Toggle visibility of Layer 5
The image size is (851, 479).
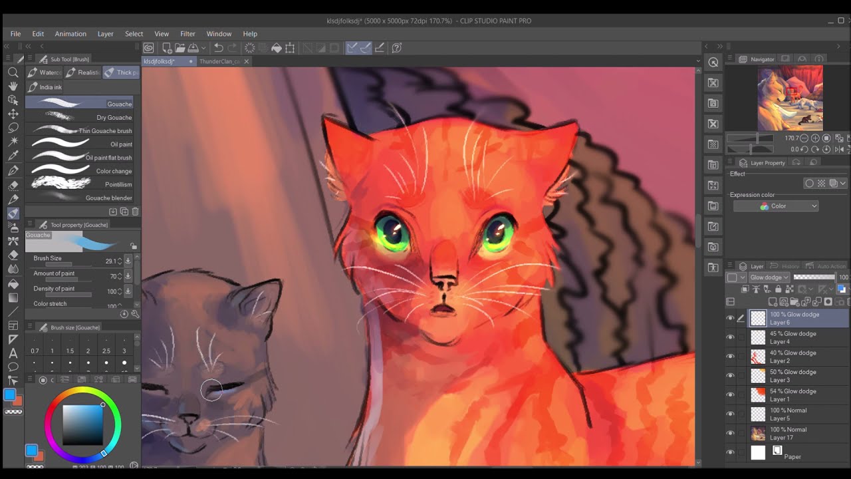coord(730,414)
